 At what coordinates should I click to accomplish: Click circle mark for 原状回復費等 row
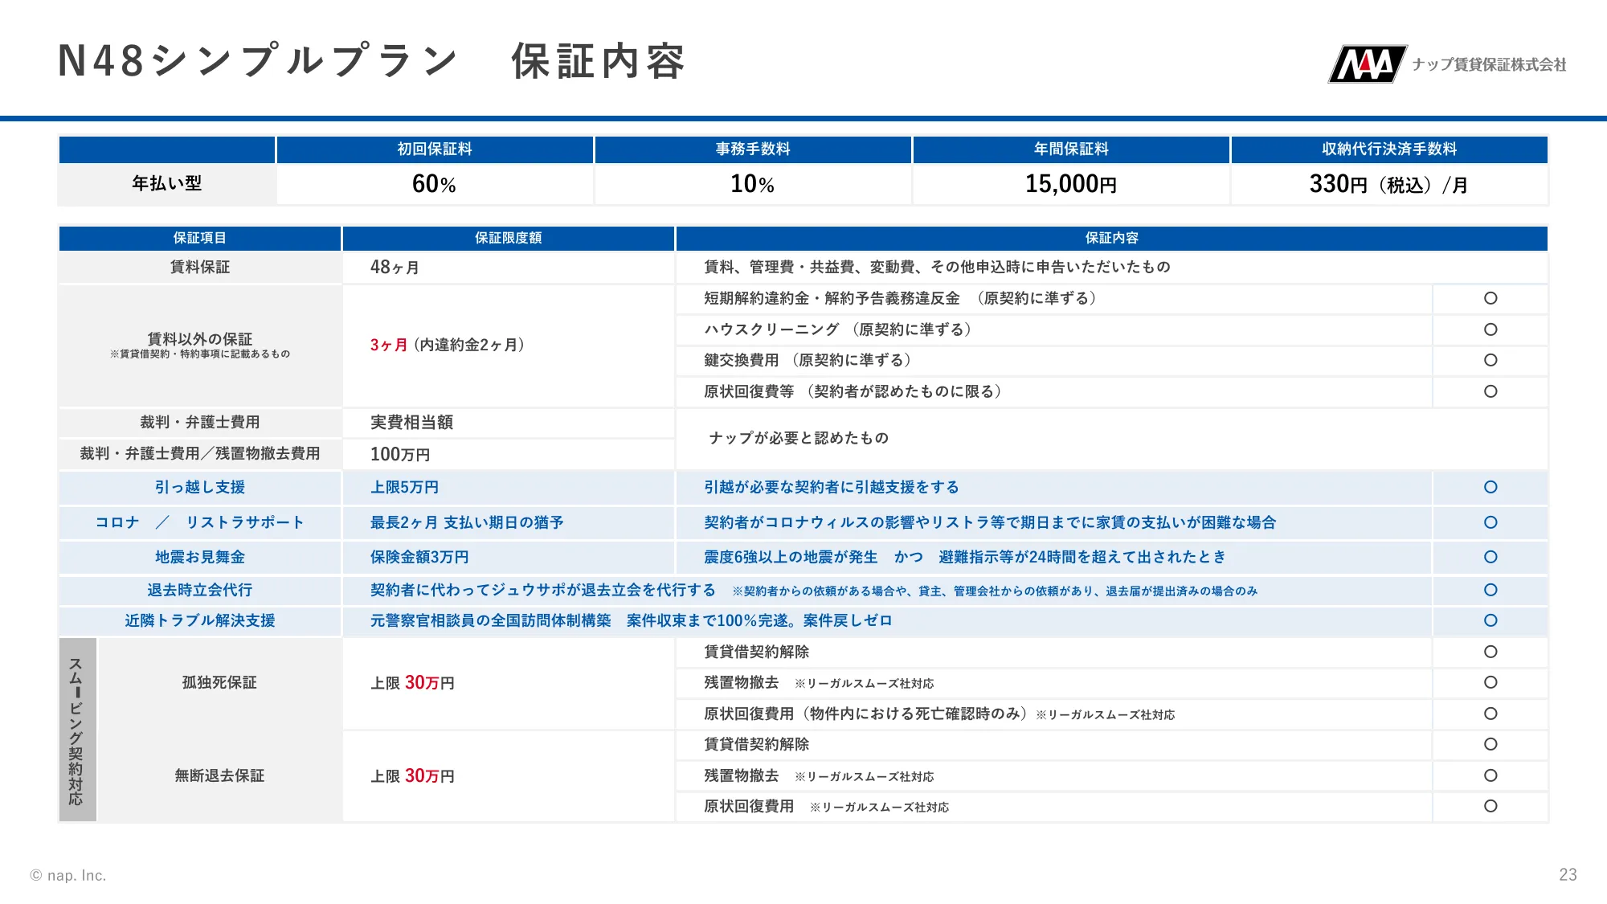[1490, 391]
